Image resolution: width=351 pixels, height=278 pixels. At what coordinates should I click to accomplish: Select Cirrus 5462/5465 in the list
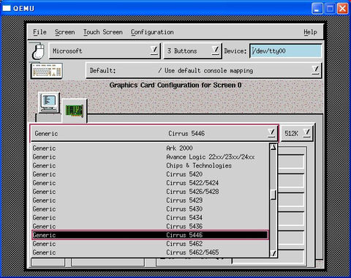151,252
